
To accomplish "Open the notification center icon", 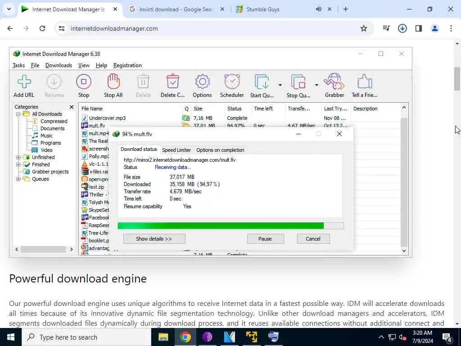I will (447, 337).
